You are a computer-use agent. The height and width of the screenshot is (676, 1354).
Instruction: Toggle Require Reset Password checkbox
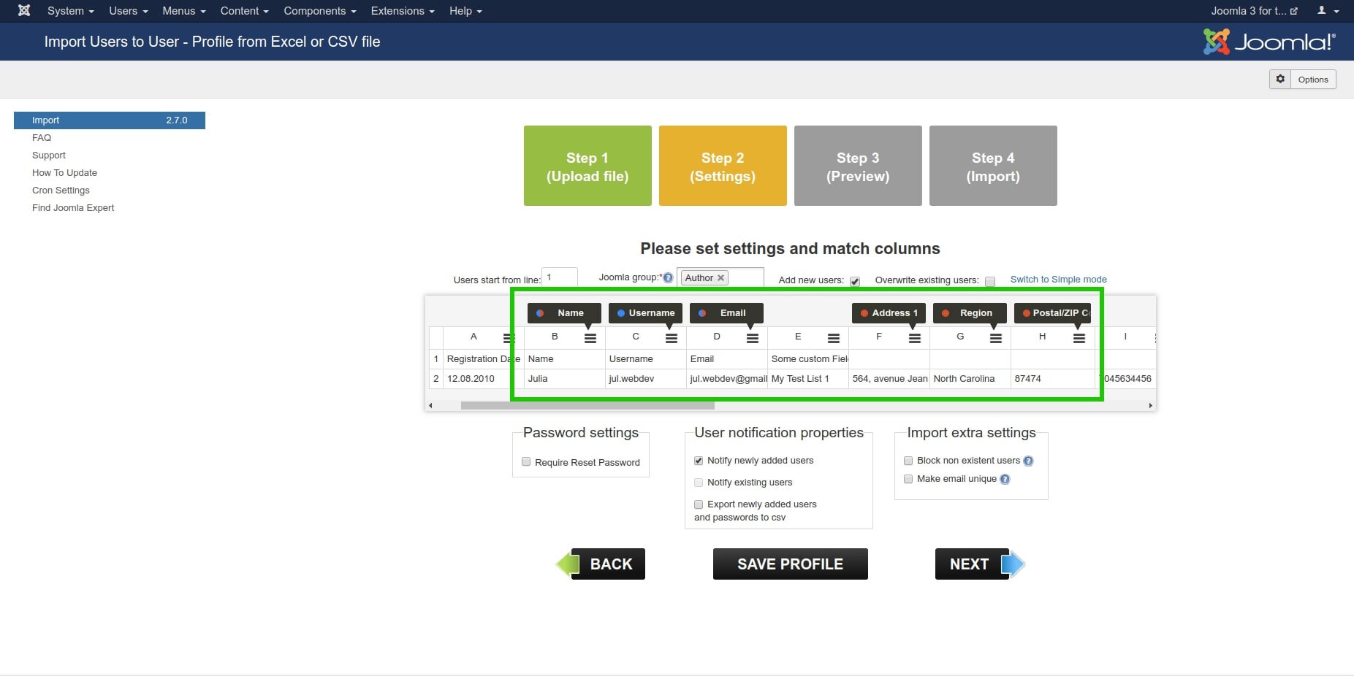click(x=526, y=462)
